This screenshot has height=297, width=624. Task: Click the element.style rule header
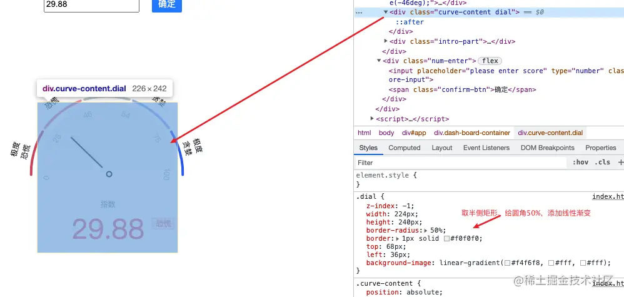point(386,175)
